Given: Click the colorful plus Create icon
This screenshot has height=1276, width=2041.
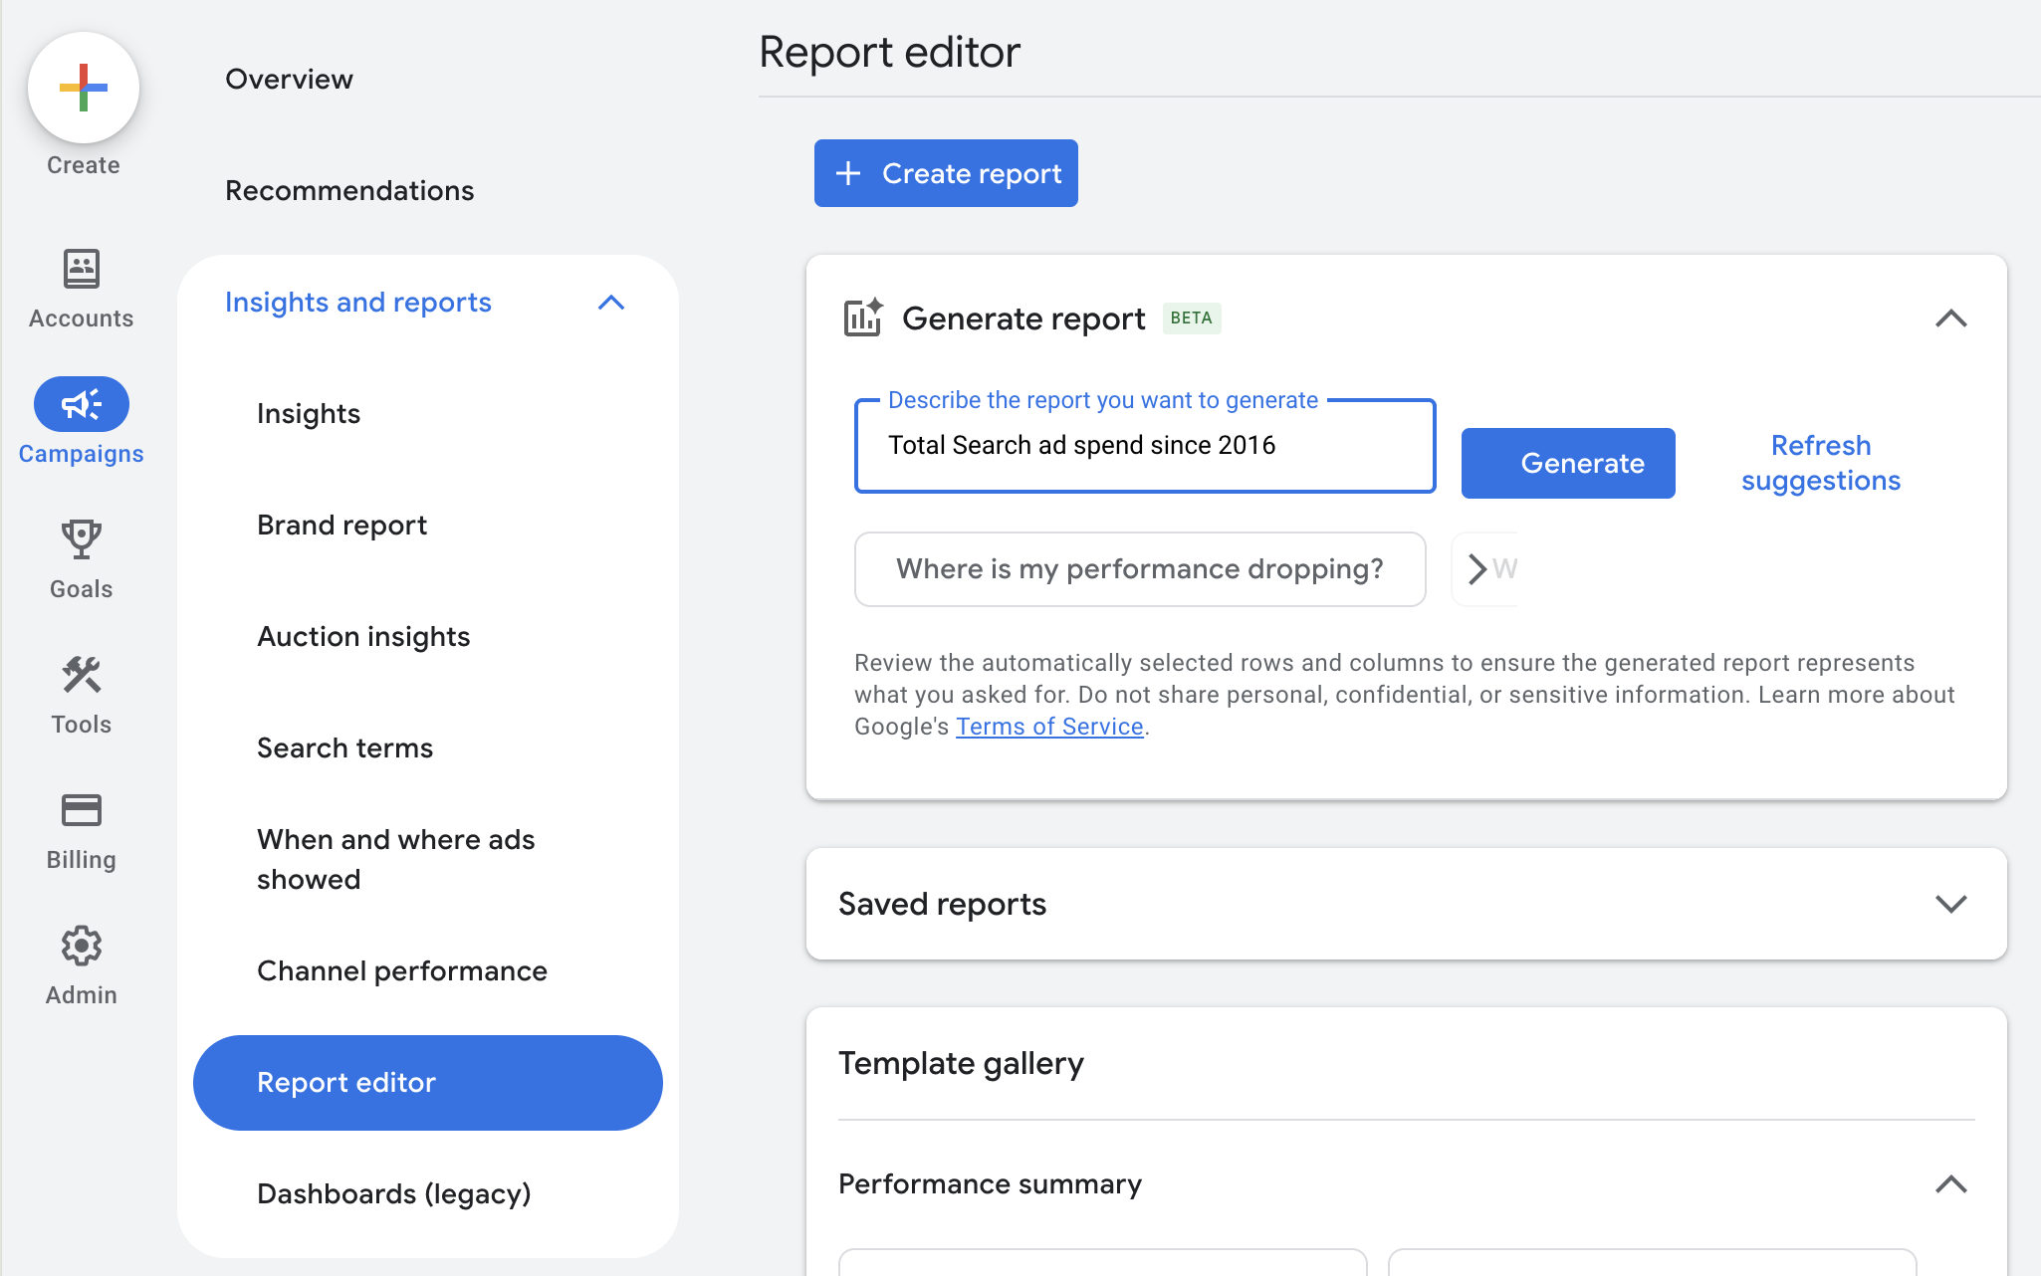Looking at the screenshot, I should (x=84, y=88).
